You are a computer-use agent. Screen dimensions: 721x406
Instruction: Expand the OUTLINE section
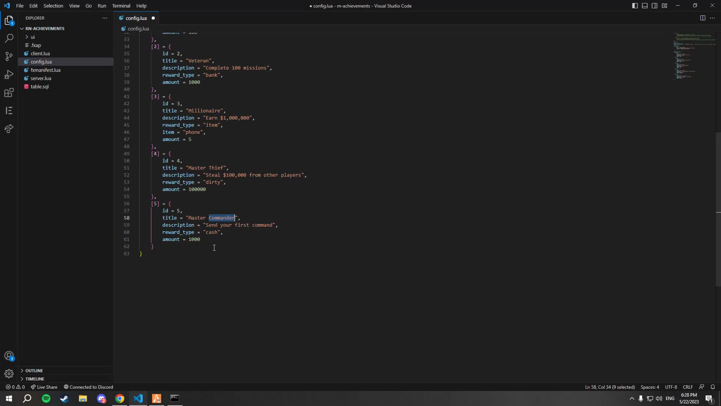click(34, 370)
